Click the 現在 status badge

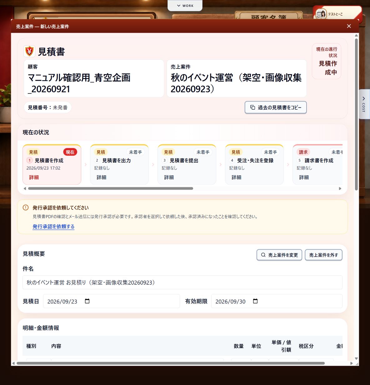(70, 152)
